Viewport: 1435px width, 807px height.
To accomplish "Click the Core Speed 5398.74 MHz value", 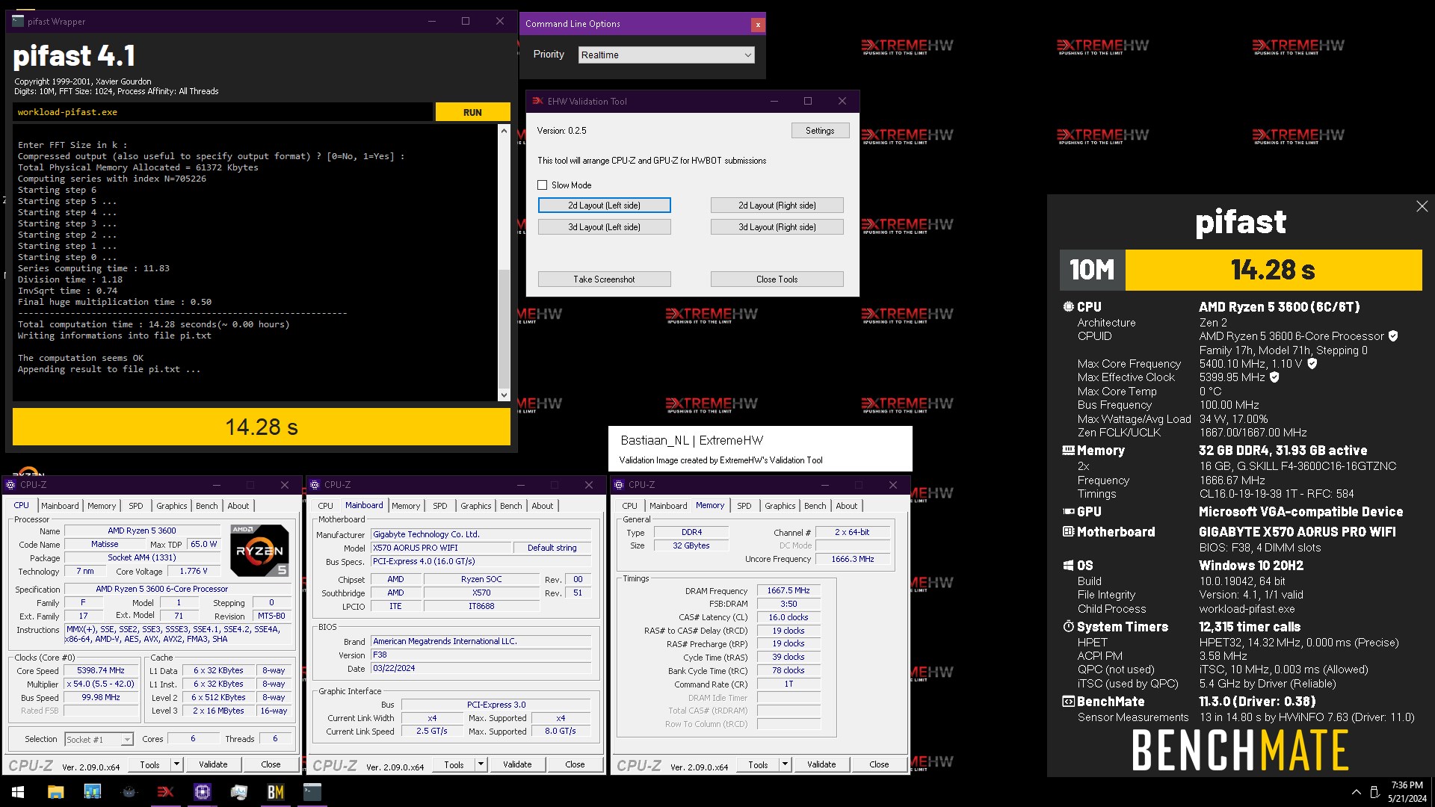I will click(x=102, y=671).
